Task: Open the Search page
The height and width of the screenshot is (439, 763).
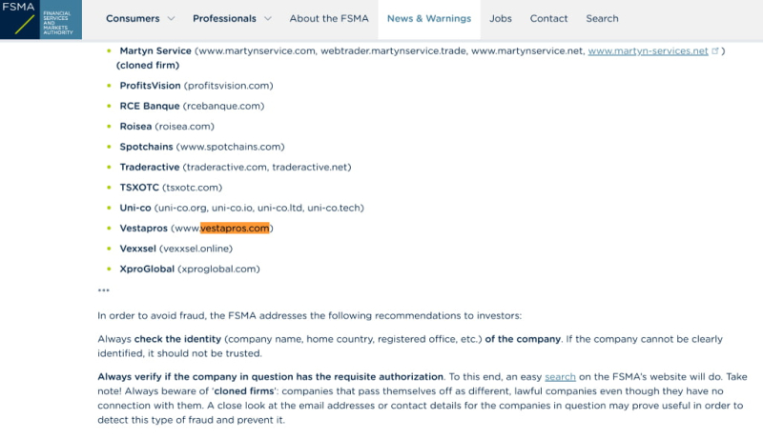Action: (x=602, y=18)
